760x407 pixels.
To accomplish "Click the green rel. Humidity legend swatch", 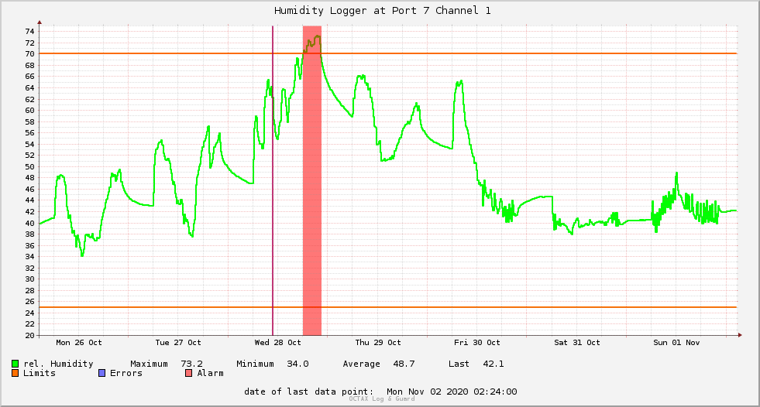I will pyautogui.click(x=15, y=364).
